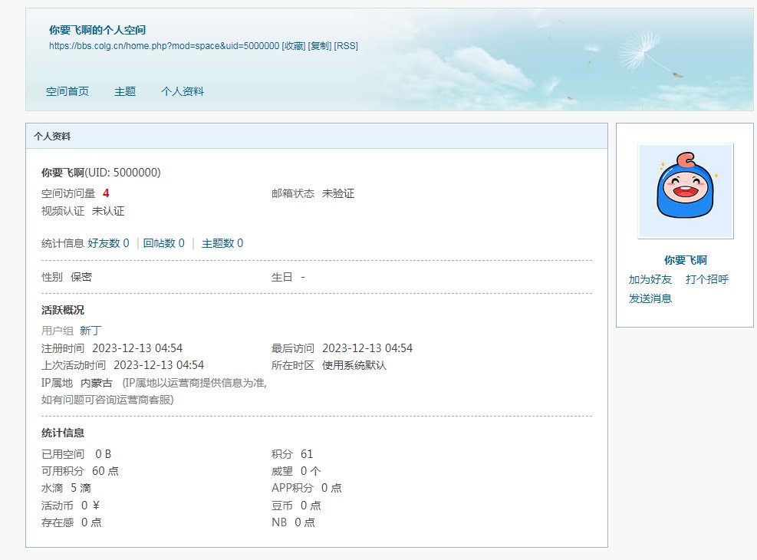The image size is (757, 560).
Task: Open the [RSS] feed link
Action: 346,46
